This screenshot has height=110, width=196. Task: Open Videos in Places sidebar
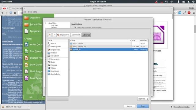click(58, 68)
